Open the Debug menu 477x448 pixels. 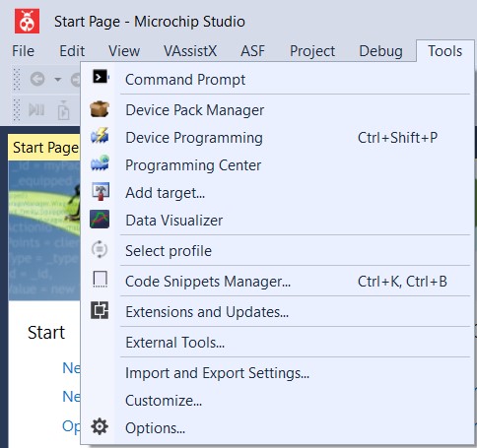(x=380, y=51)
